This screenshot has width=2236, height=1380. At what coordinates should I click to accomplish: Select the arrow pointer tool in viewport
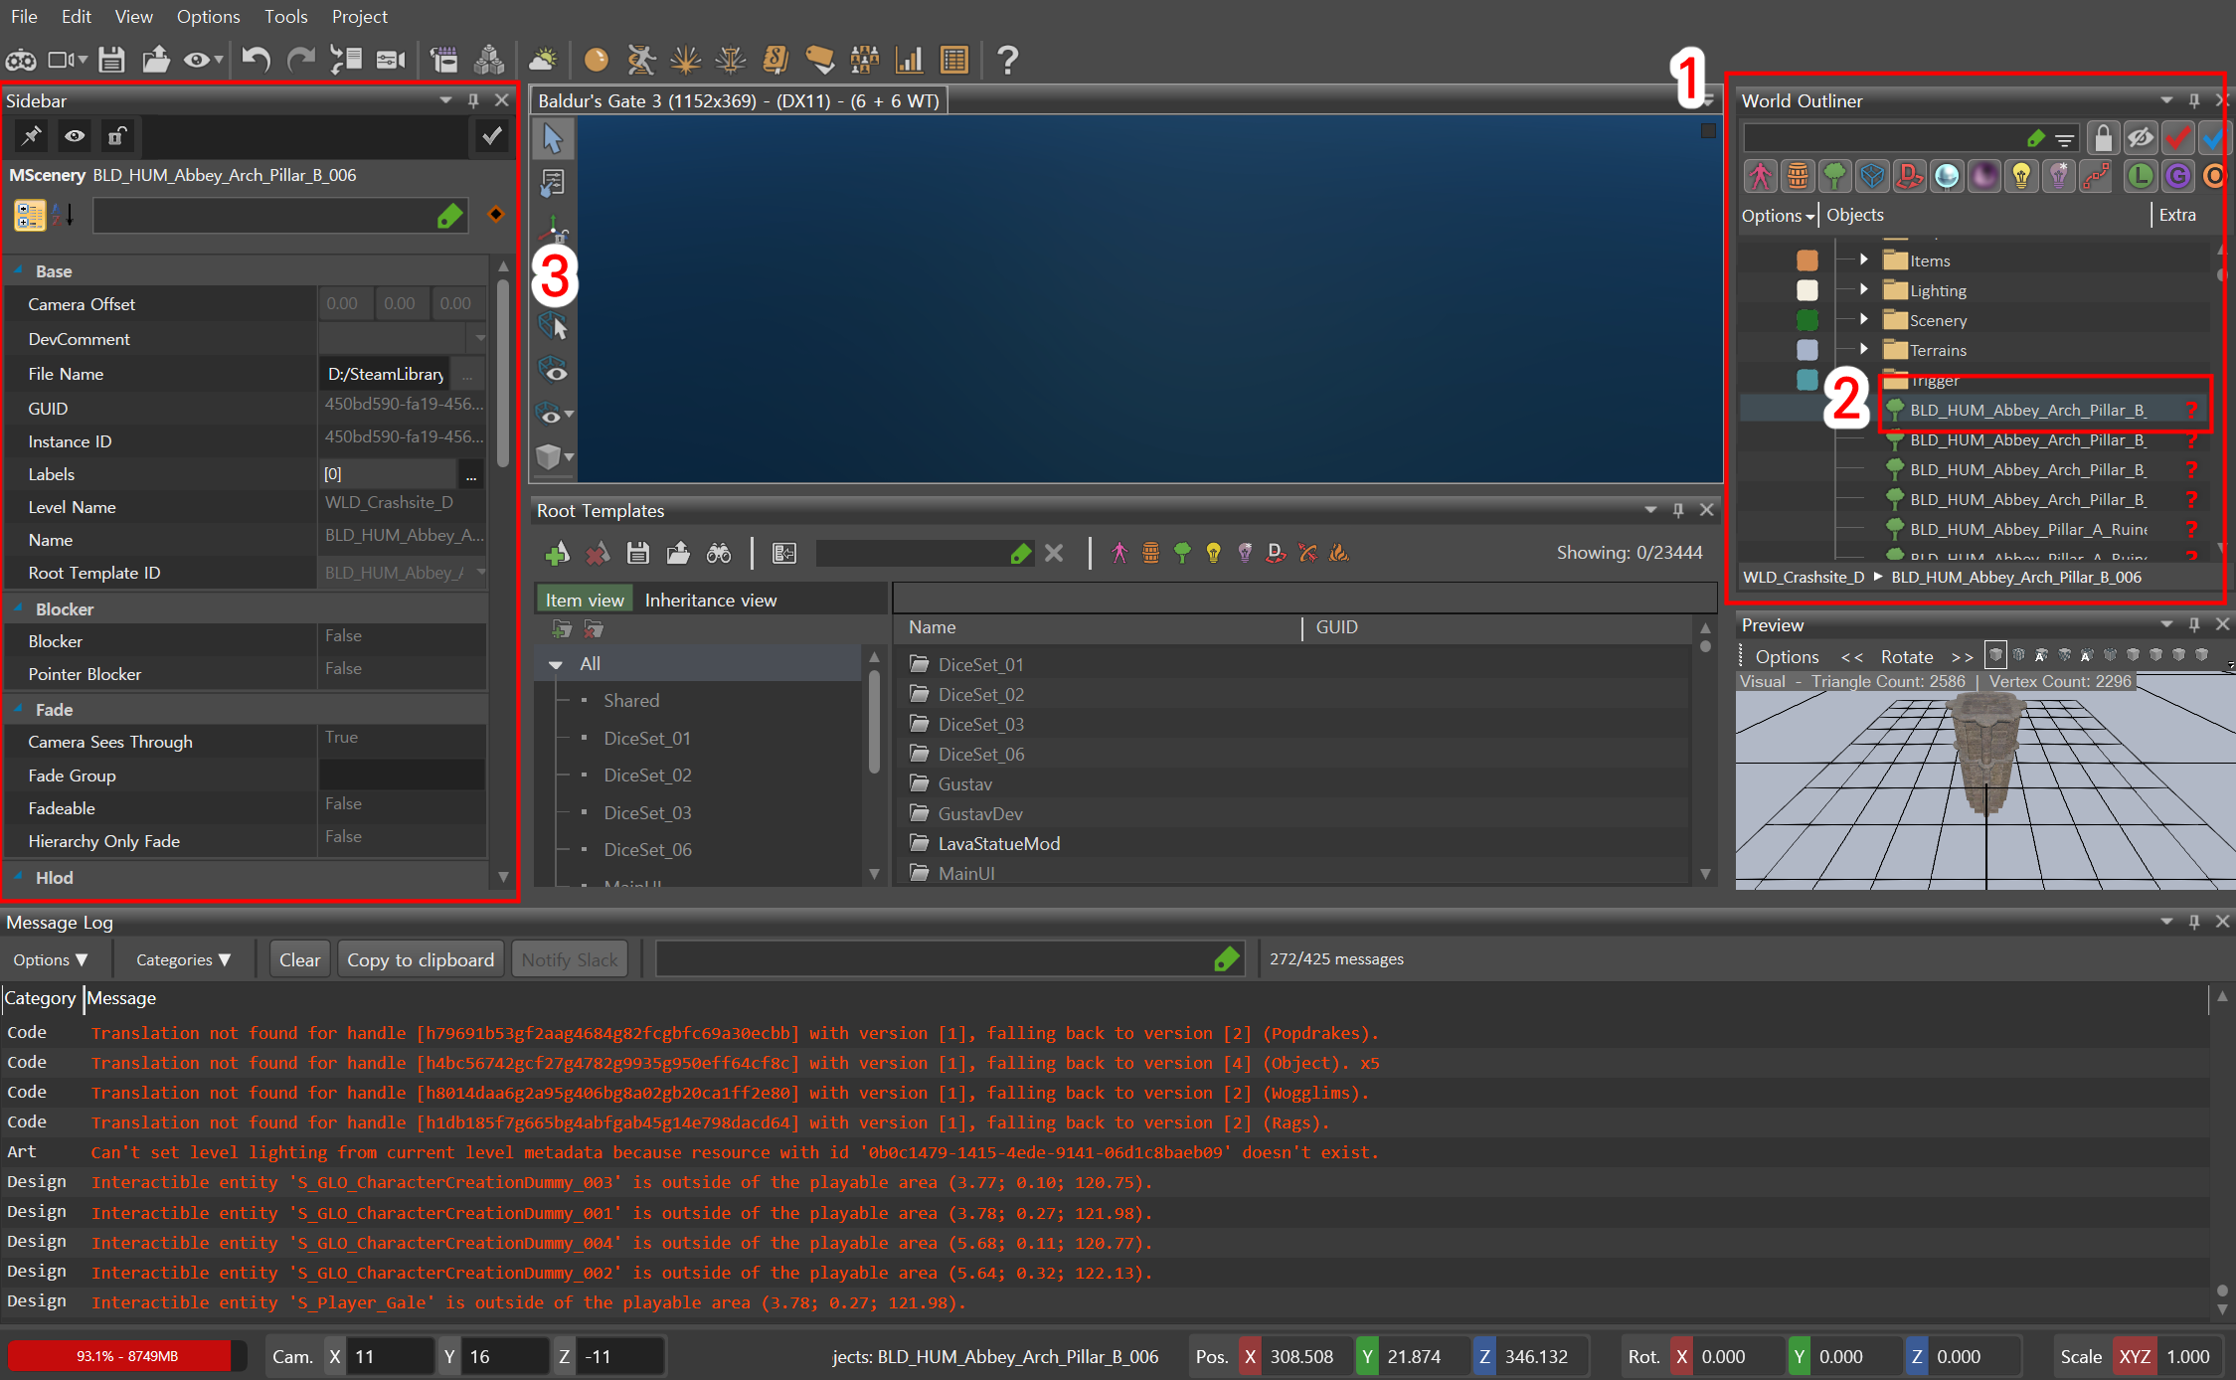click(x=553, y=139)
